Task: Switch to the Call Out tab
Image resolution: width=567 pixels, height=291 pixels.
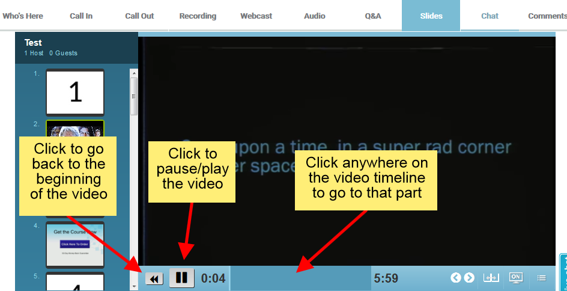Action: tap(139, 16)
